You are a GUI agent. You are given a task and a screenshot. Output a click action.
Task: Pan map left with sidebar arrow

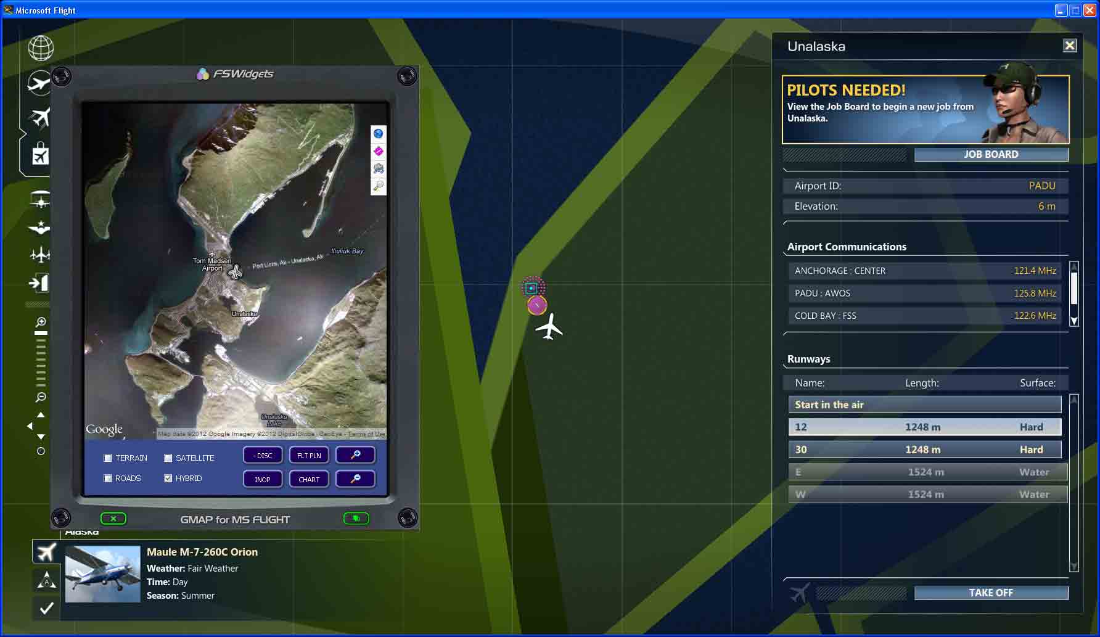click(x=30, y=426)
